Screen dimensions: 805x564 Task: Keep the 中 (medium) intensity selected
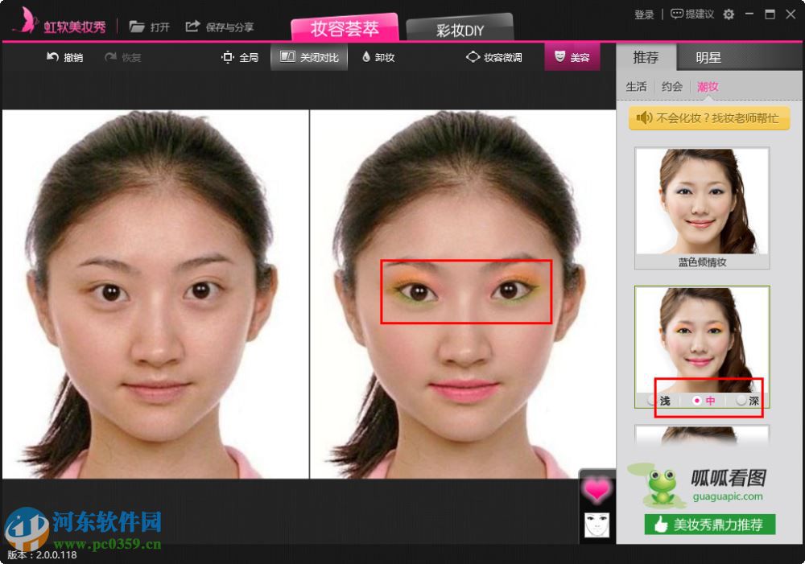pos(703,400)
